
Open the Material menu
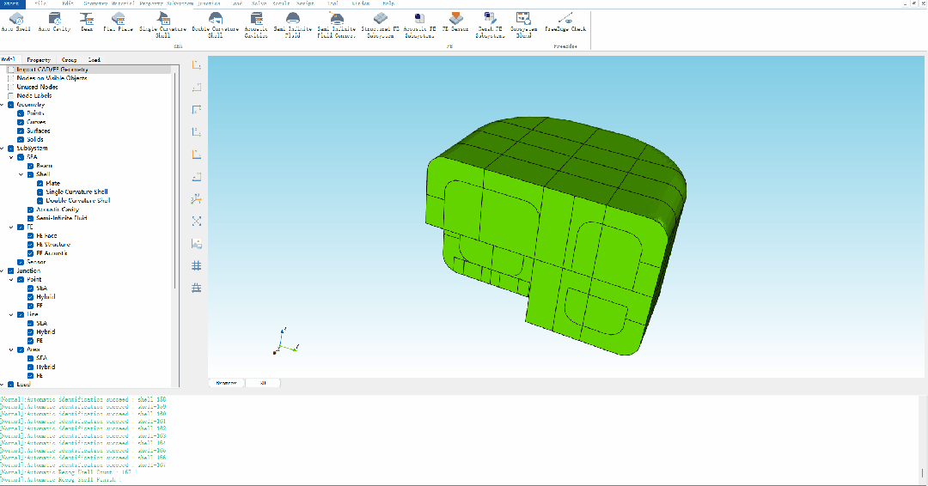123,3
